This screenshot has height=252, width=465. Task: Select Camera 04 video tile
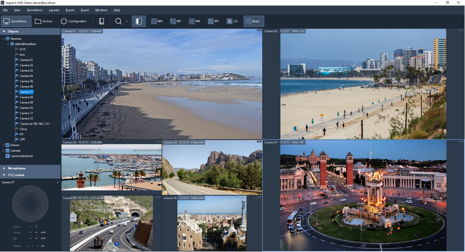pos(212,168)
